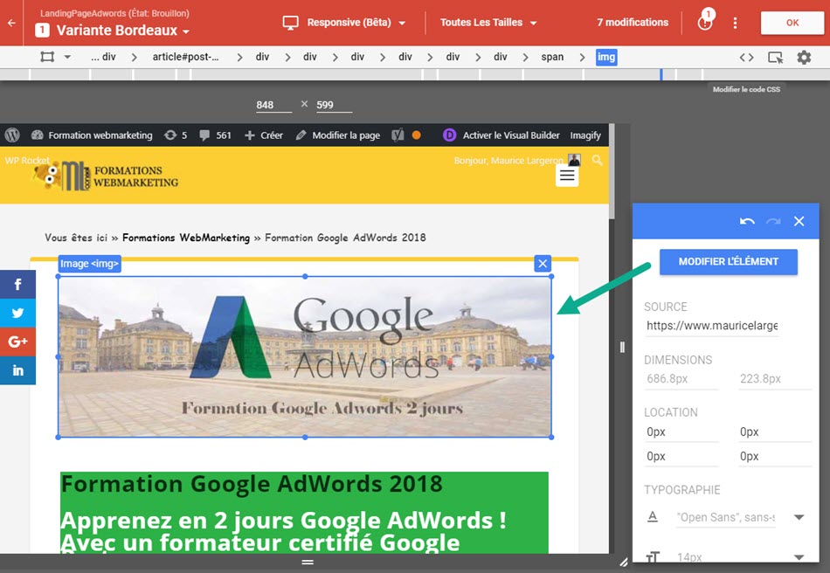Click the OK button
The height and width of the screenshot is (573, 830).
[x=792, y=23]
